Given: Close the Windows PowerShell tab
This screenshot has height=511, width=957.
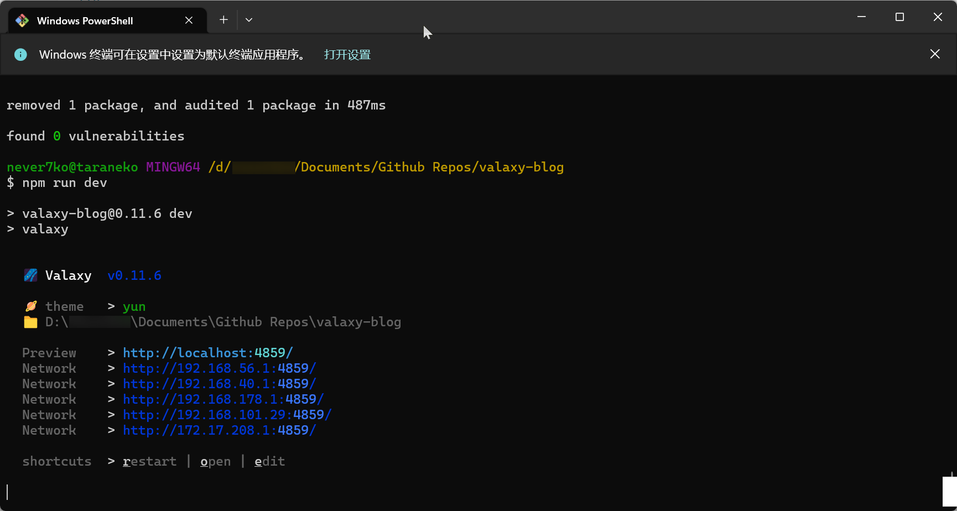Looking at the screenshot, I should pos(189,20).
